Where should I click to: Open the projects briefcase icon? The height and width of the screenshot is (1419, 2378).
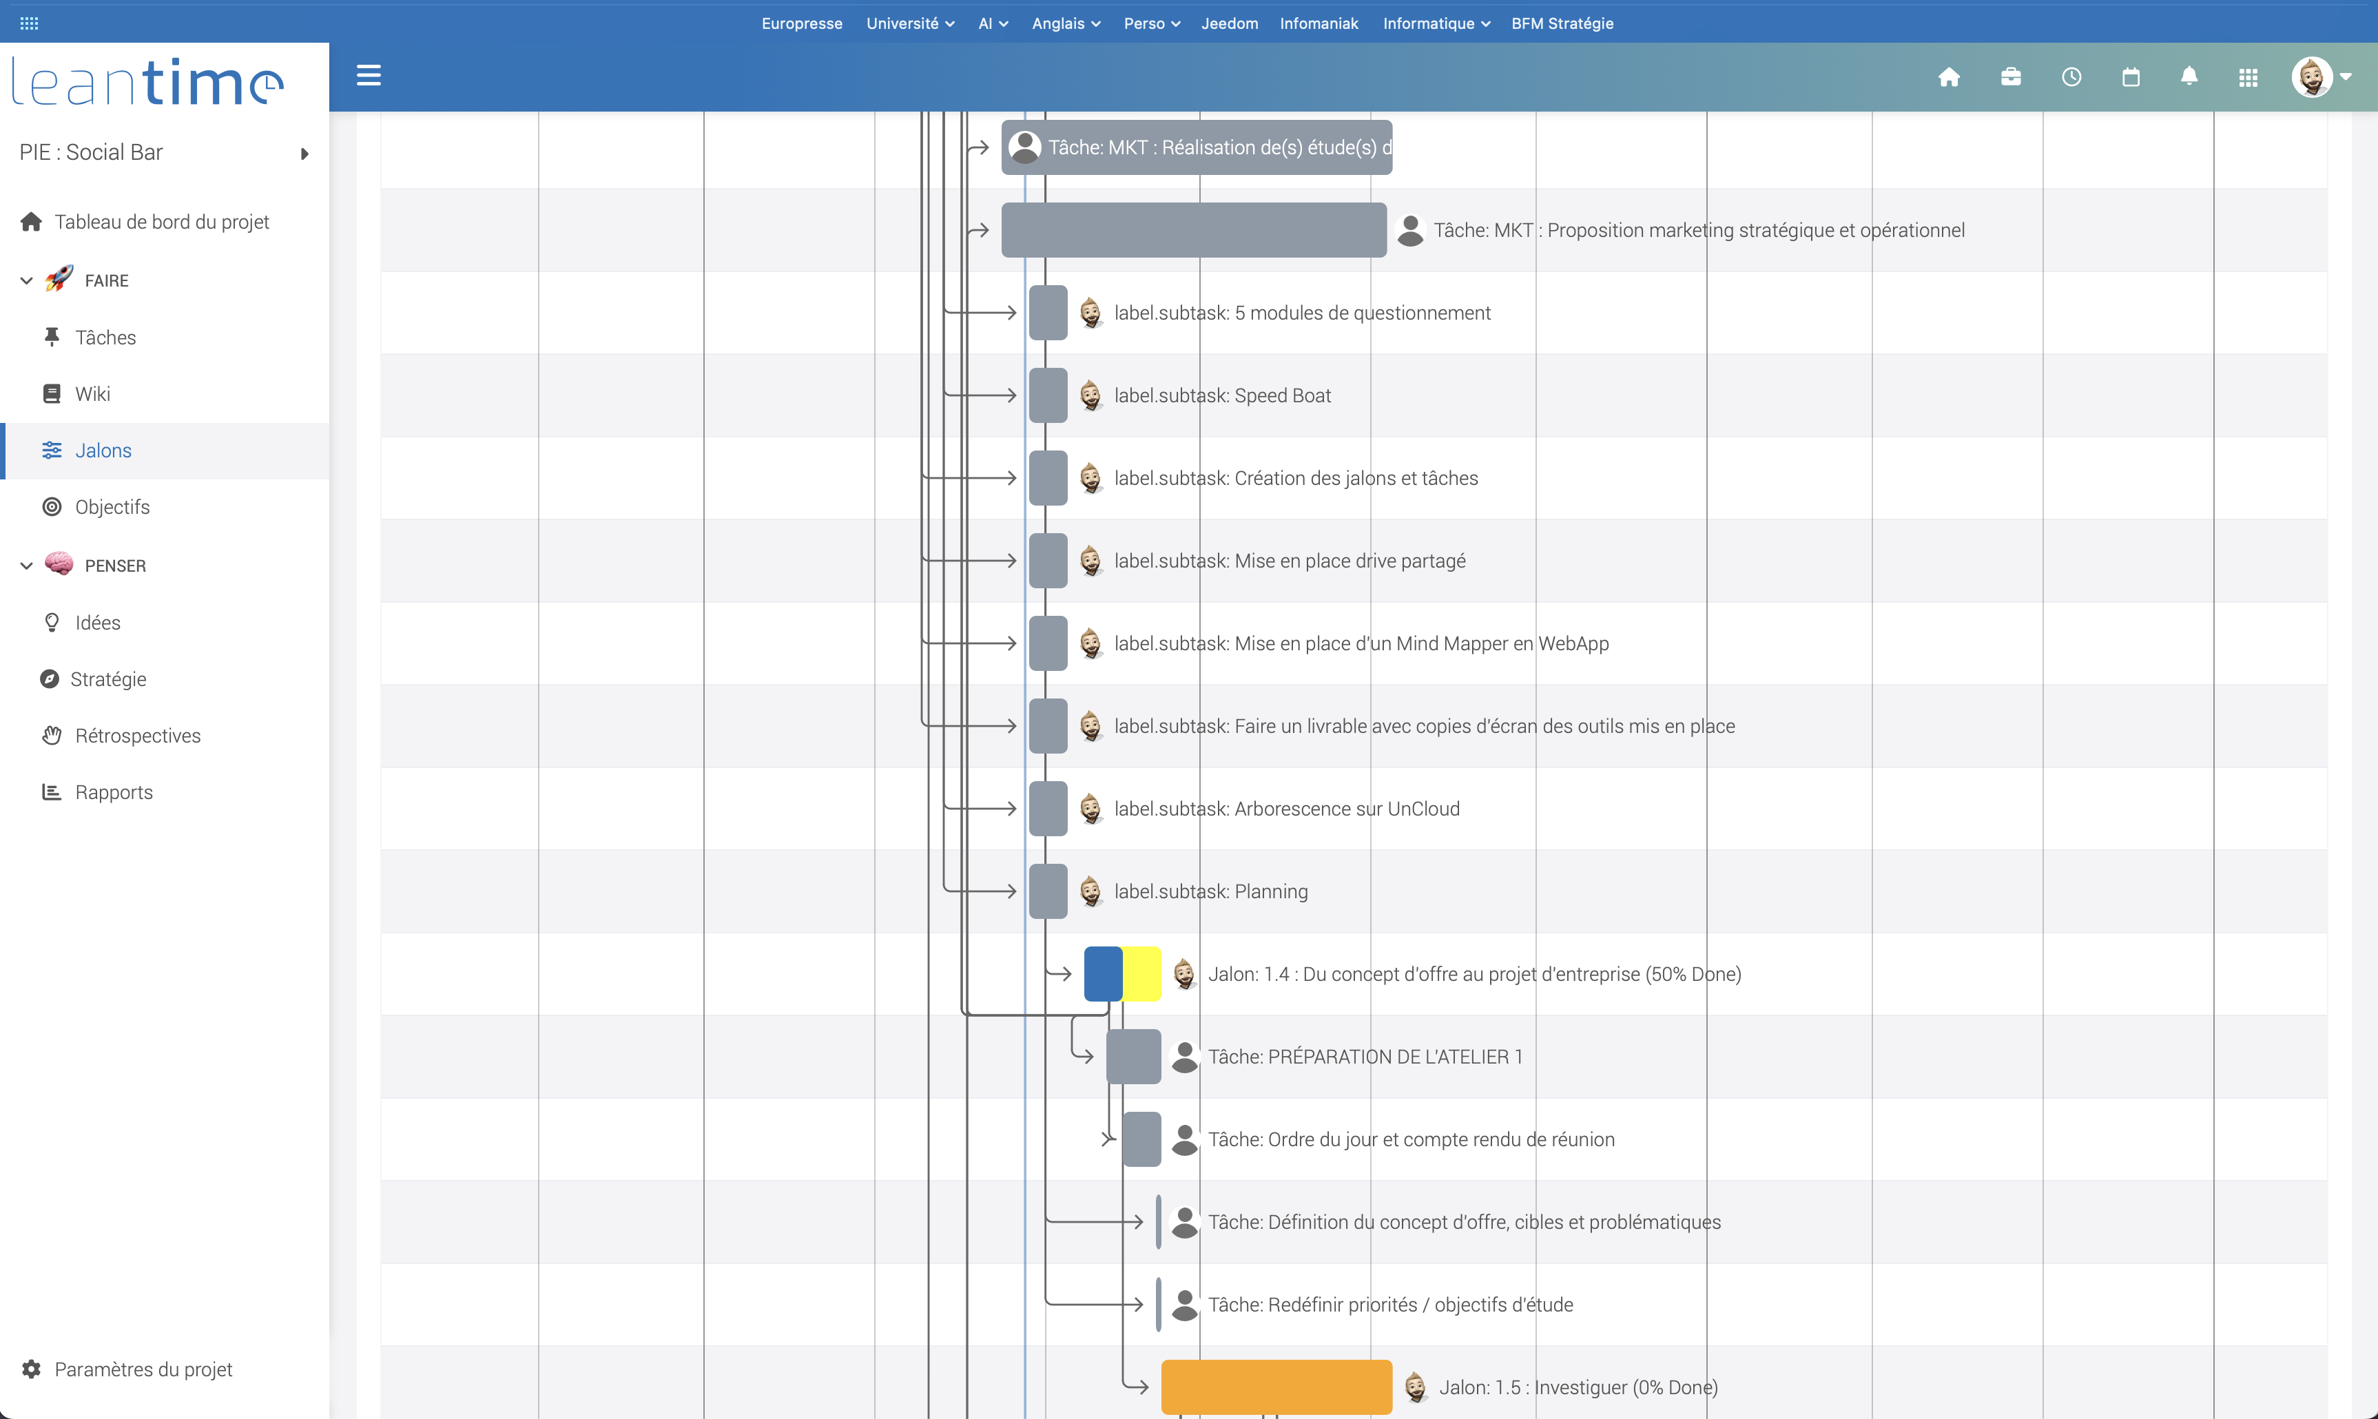[2011, 76]
